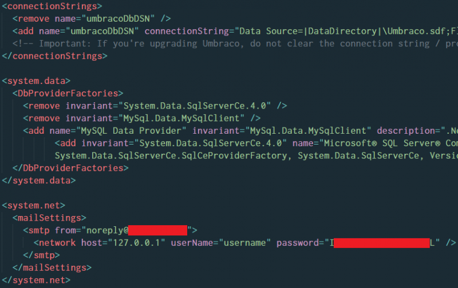Screen dimensions: 458x288
Task: Click the MySQL Data Provider name value
Action: (131, 131)
